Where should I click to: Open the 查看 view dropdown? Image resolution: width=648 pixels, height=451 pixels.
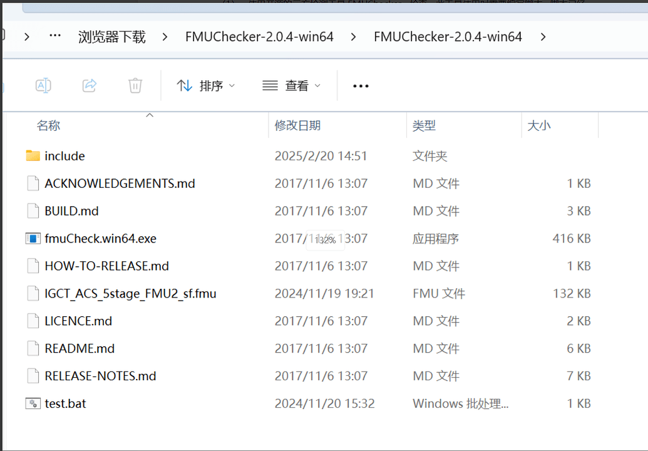click(x=292, y=86)
